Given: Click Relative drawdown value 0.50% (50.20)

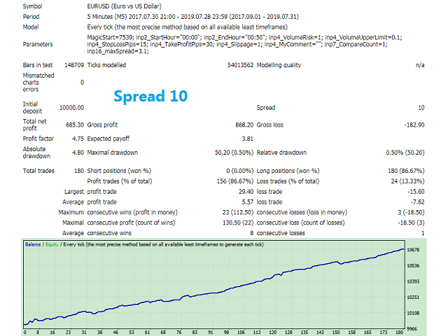Looking at the screenshot, I should (405, 153).
